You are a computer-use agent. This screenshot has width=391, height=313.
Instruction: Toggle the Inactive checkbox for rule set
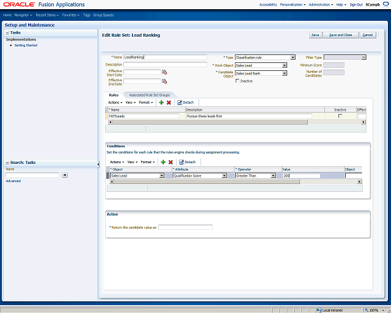(x=238, y=81)
